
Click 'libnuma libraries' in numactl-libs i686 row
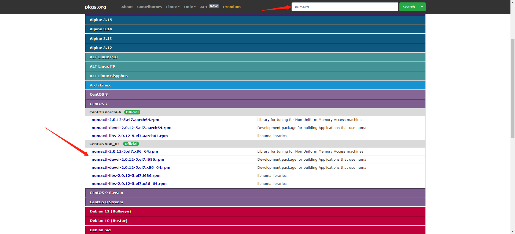pos(272,176)
